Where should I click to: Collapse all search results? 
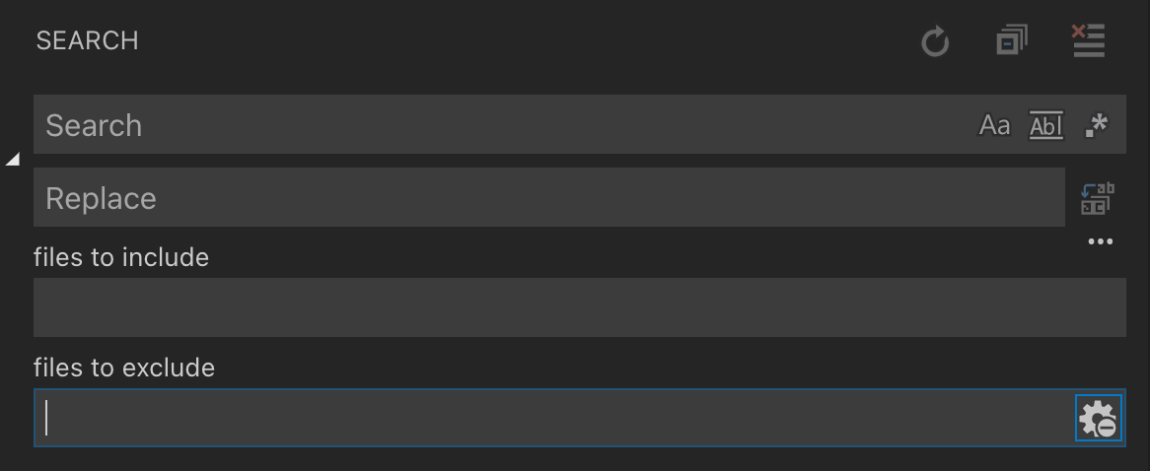(1011, 41)
